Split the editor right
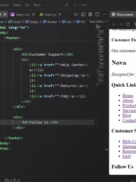 [97, 14]
